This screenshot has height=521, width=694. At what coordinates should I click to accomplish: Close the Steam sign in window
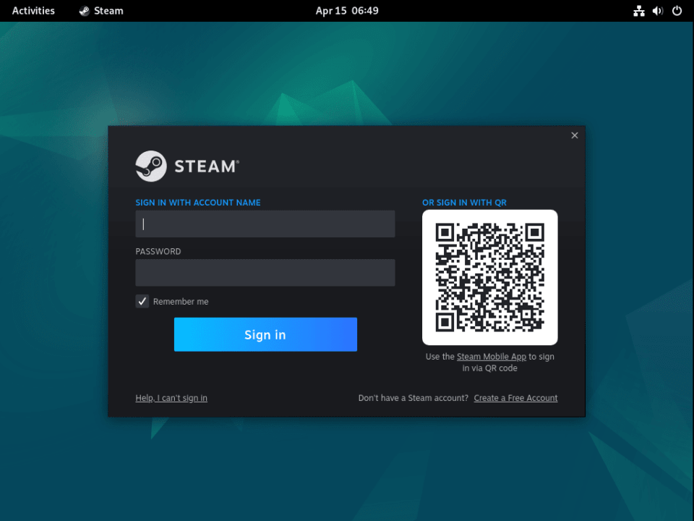574,135
